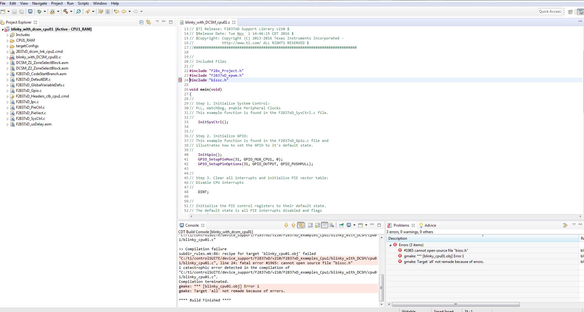
Task: Click Collapse All in Project Explorer
Action: (142, 22)
